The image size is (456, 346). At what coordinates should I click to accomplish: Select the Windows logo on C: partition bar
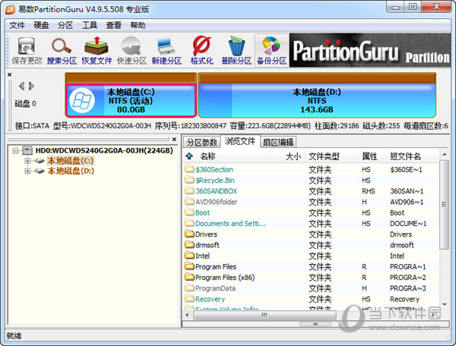click(x=82, y=100)
